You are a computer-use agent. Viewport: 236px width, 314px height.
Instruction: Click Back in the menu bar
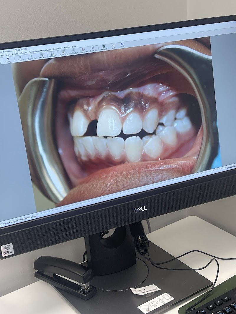tap(74, 47)
